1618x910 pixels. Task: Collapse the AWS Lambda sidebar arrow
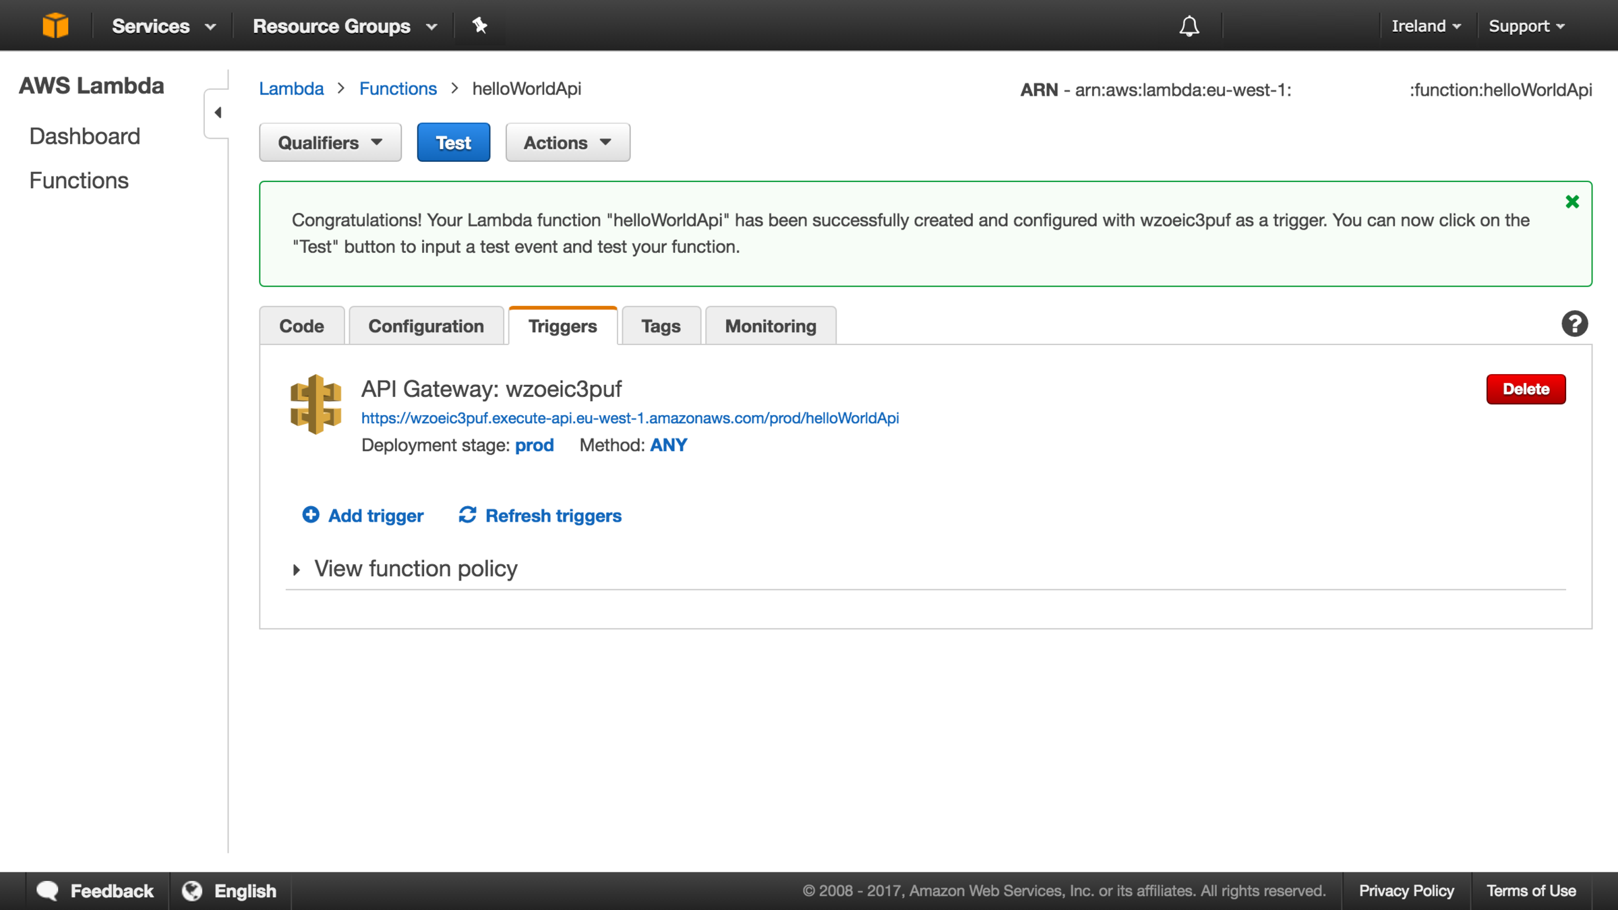click(217, 113)
